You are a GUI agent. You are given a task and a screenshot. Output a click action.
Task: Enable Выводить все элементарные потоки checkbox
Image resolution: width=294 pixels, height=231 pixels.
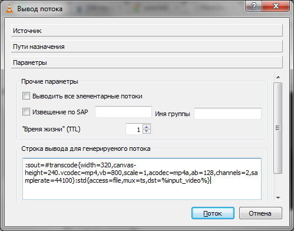click(26, 96)
